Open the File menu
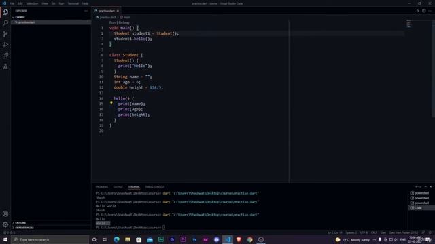This screenshot has height=244, width=435. pos(12,3)
